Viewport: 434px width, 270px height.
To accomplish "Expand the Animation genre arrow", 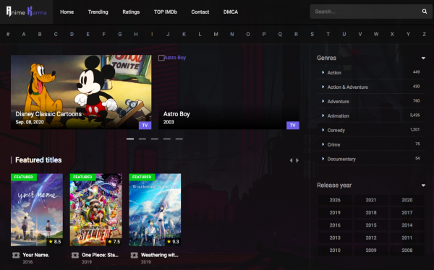I will click(323, 116).
